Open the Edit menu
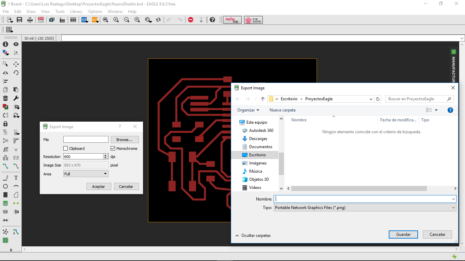The width and height of the screenshot is (465, 261). pos(18,12)
